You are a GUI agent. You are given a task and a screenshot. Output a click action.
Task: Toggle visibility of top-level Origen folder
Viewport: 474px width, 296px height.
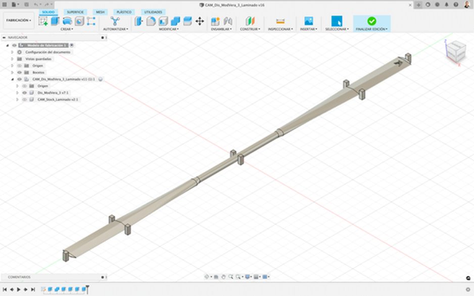[19, 66]
